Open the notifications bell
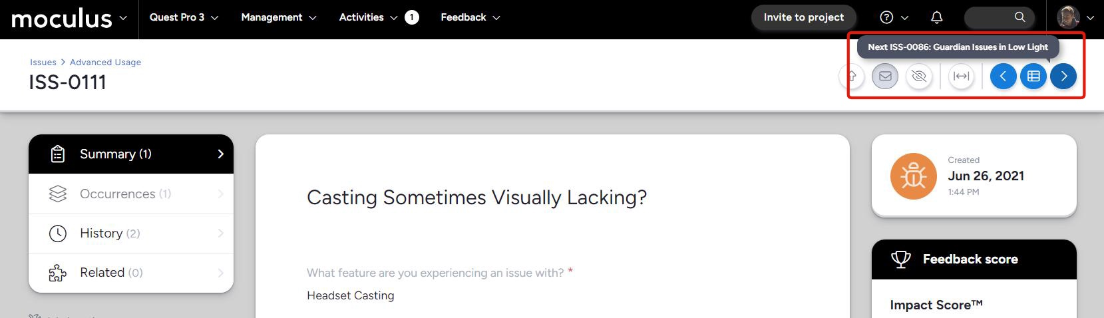 pos(936,17)
